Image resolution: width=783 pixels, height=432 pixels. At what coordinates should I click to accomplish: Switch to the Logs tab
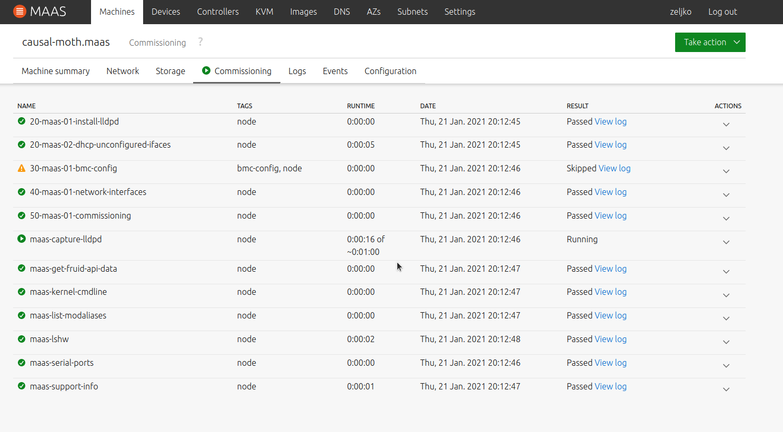(297, 71)
